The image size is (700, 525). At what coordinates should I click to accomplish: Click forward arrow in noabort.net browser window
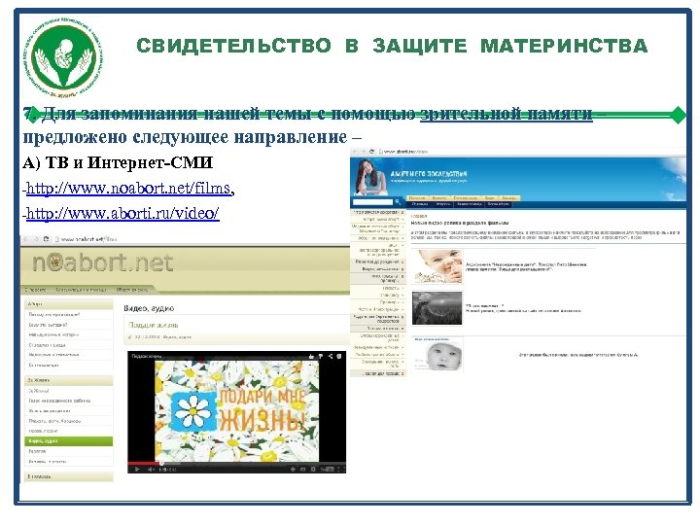36,240
